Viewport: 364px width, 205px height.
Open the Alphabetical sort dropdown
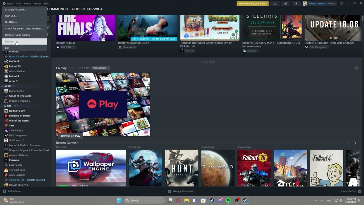click(100, 68)
